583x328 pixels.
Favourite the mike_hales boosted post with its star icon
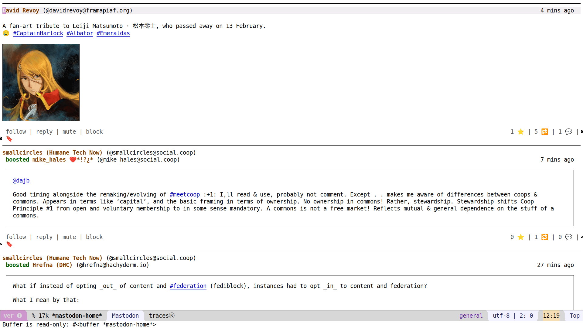(x=520, y=237)
